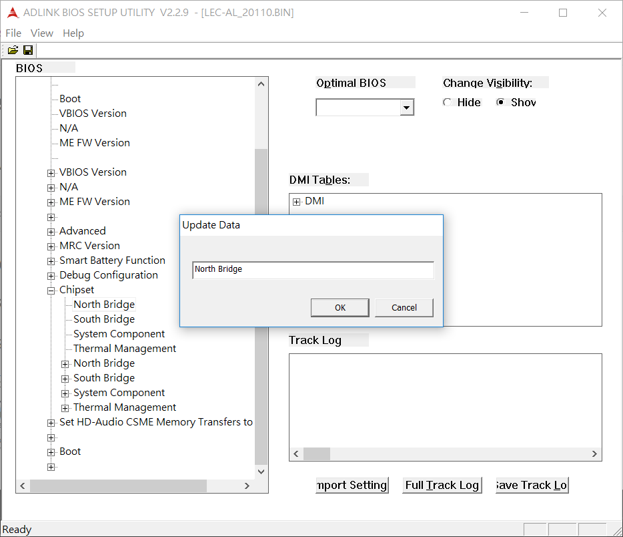The height and width of the screenshot is (537, 623).
Task: Click Track Log scroll right arrow
Action: point(594,454)
